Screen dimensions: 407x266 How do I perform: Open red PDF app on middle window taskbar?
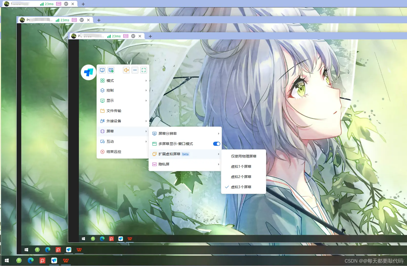pyautogui.click(x=58, y=250)
